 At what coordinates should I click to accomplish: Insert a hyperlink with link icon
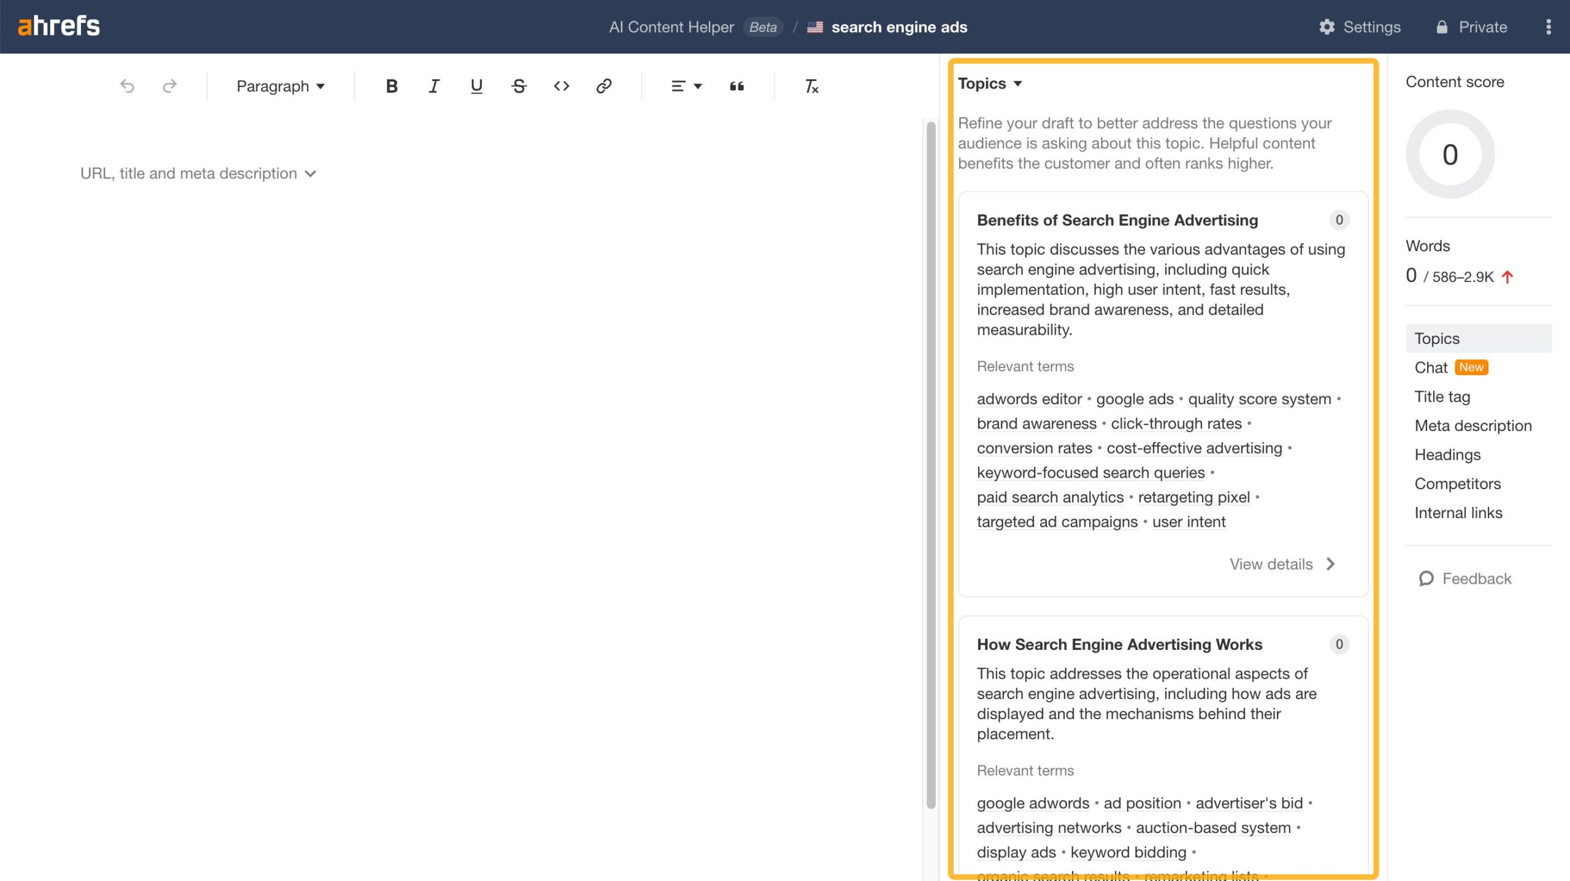tap(603, 86)
